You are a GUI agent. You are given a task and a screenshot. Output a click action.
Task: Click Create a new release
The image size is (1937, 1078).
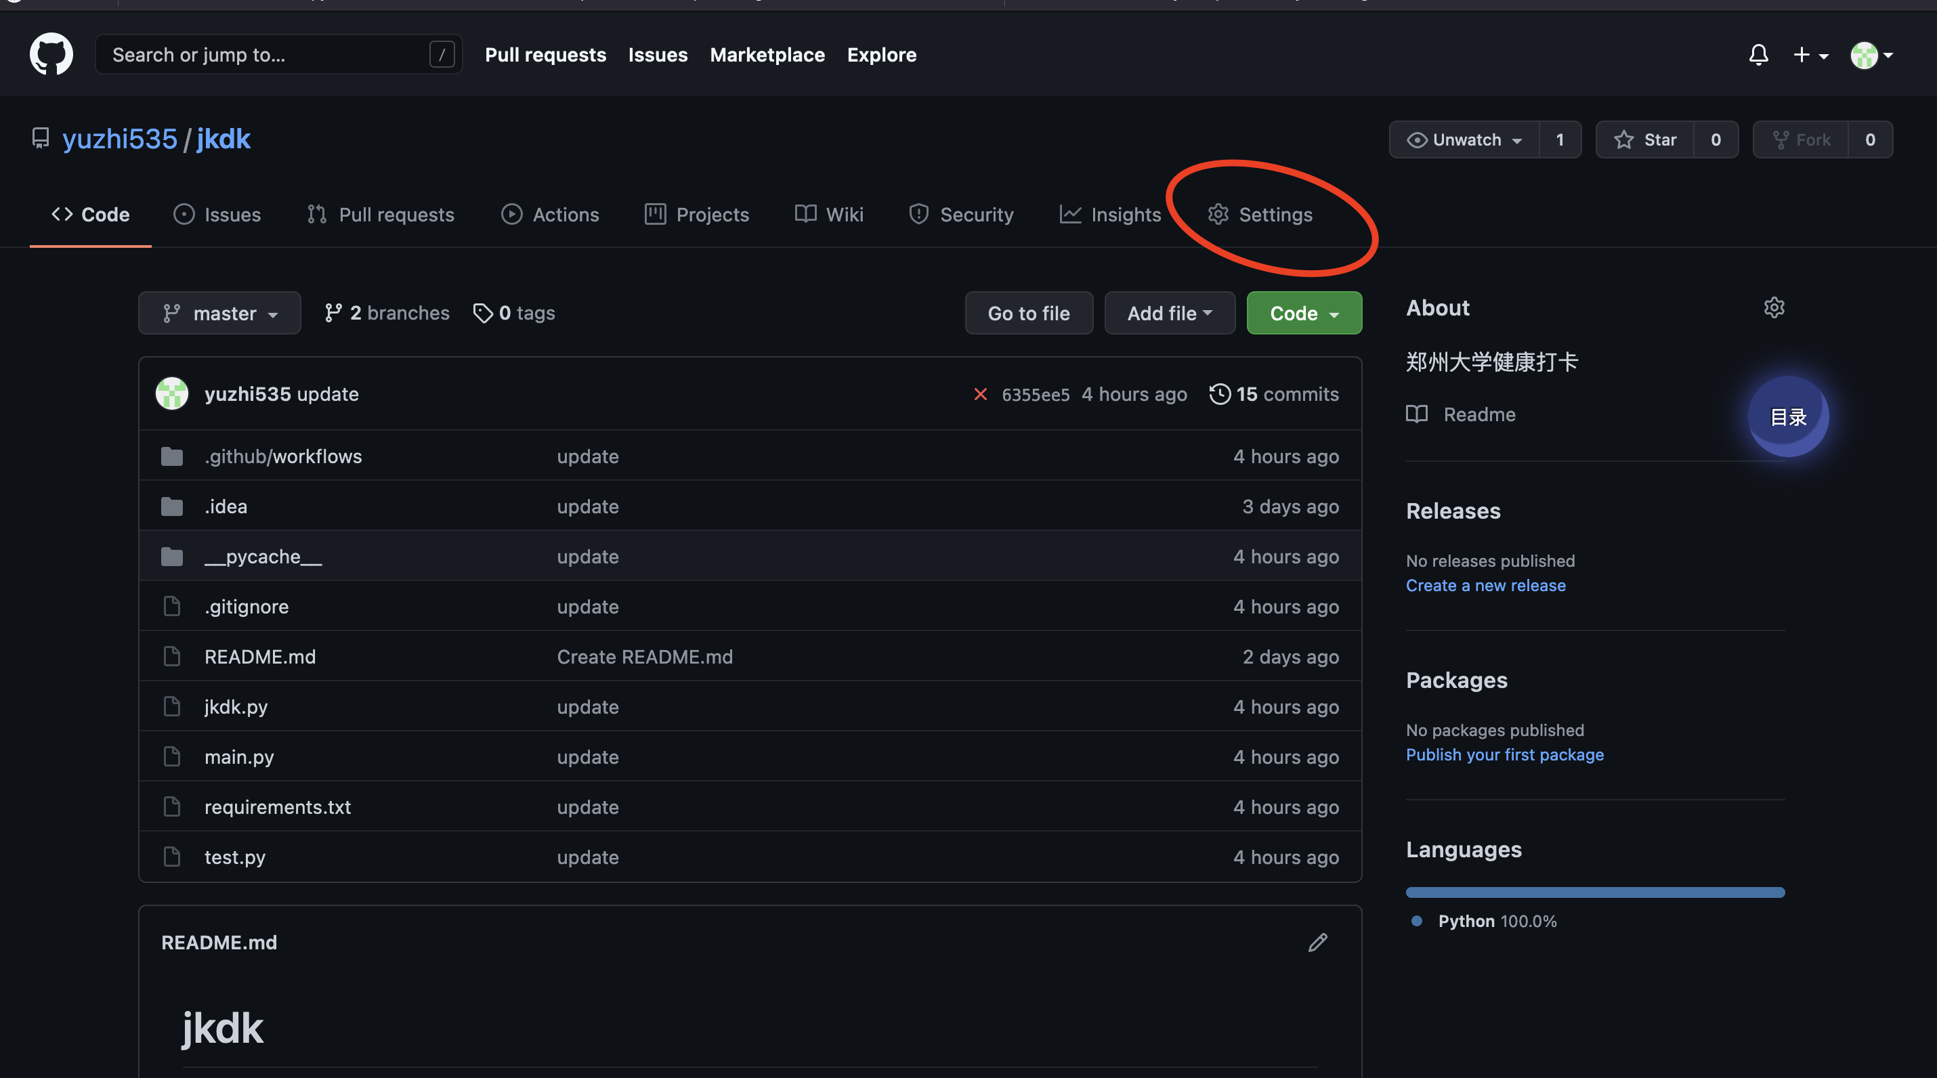point(1485,585)
